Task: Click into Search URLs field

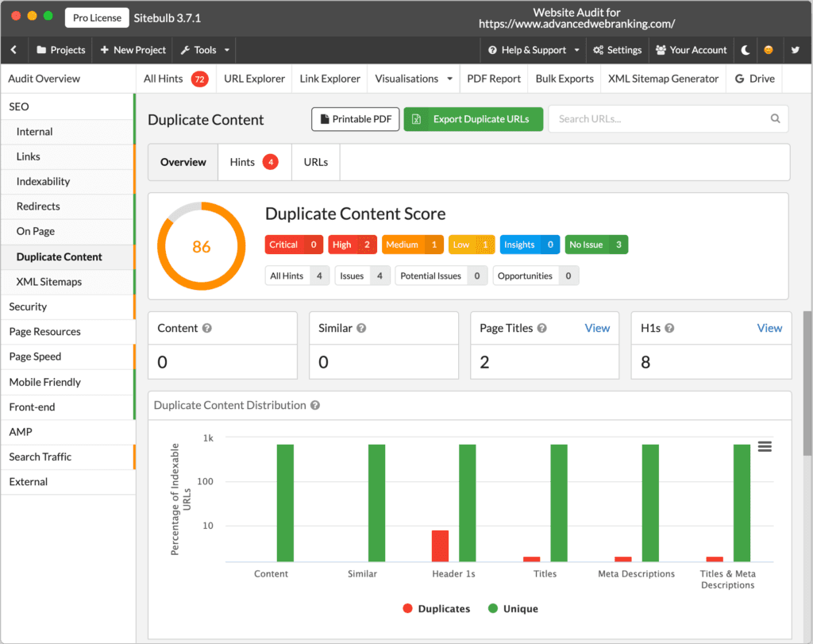Action: [669, 119]
